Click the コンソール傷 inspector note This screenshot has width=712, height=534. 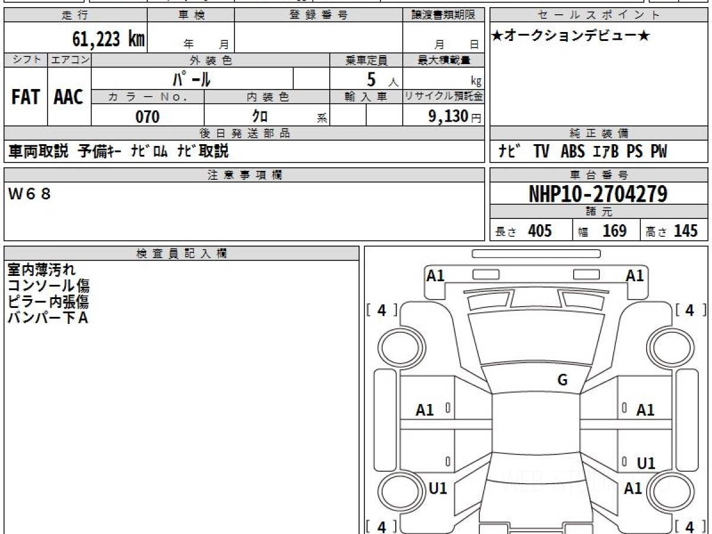49,286
